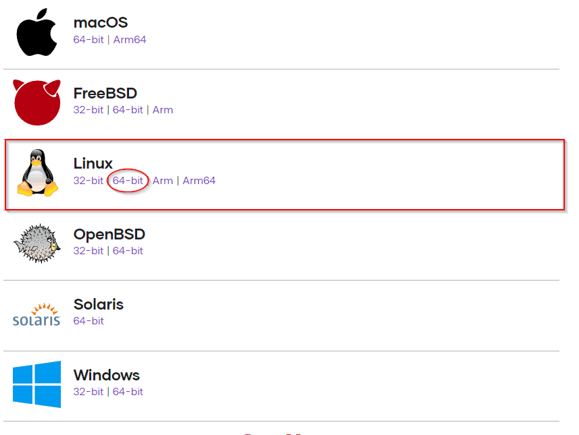Open macOS 64-bit download link
This screenshot has width=579, height=435.
click(89, 40)
